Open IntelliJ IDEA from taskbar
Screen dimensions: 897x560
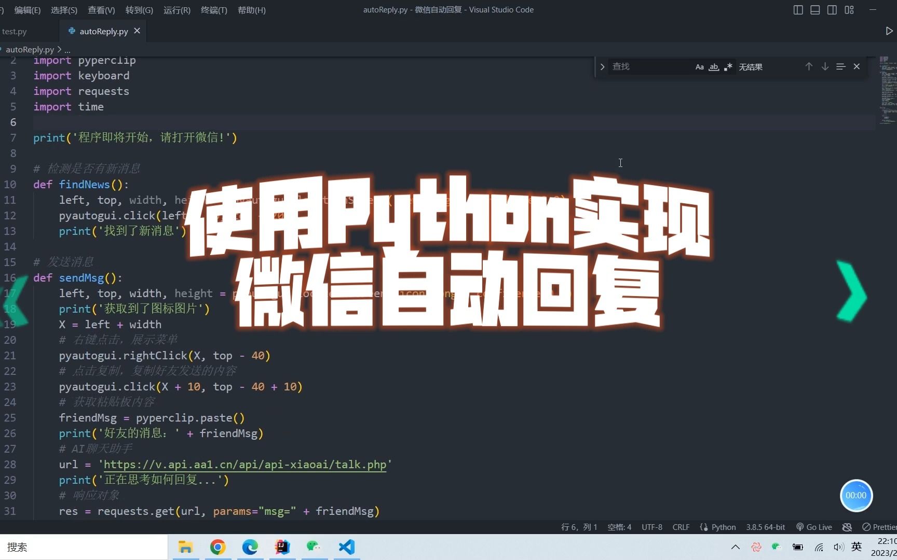pos(282,547)
